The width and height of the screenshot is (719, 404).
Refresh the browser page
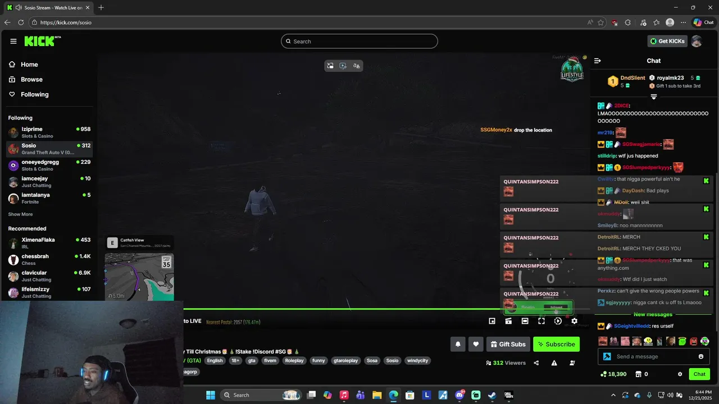pyautogui.click(x=21, y=22)
